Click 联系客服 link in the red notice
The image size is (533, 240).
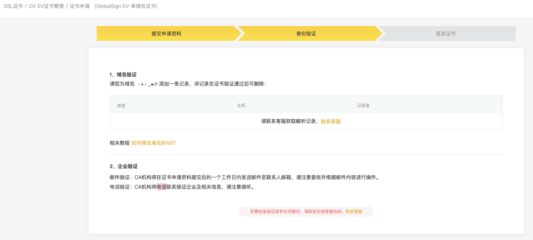click(x=354, y=212)
